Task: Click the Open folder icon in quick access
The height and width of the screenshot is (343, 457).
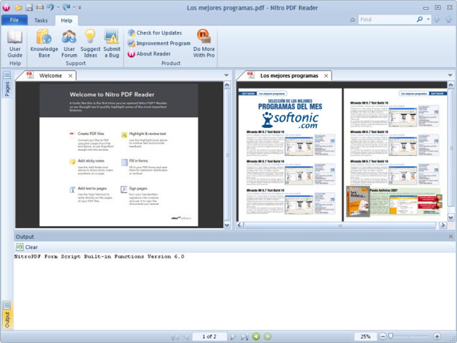Action: 19,7
